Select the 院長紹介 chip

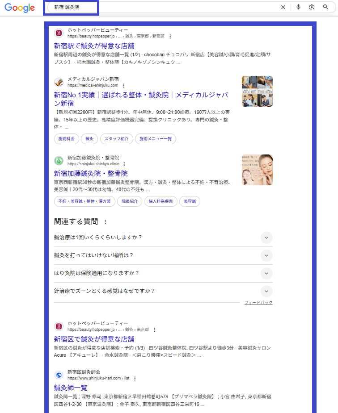pos(130,201)
